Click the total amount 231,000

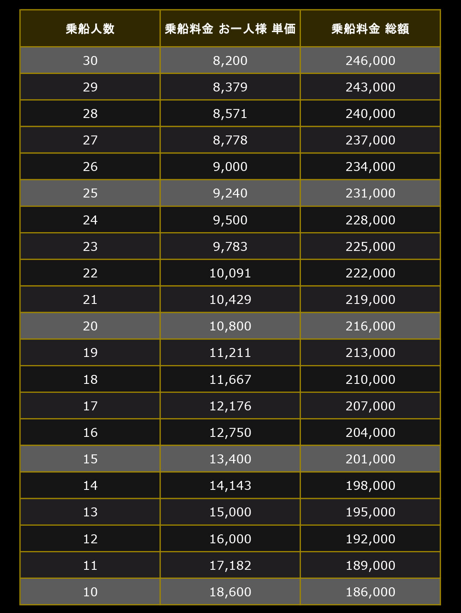coord(370,193)
